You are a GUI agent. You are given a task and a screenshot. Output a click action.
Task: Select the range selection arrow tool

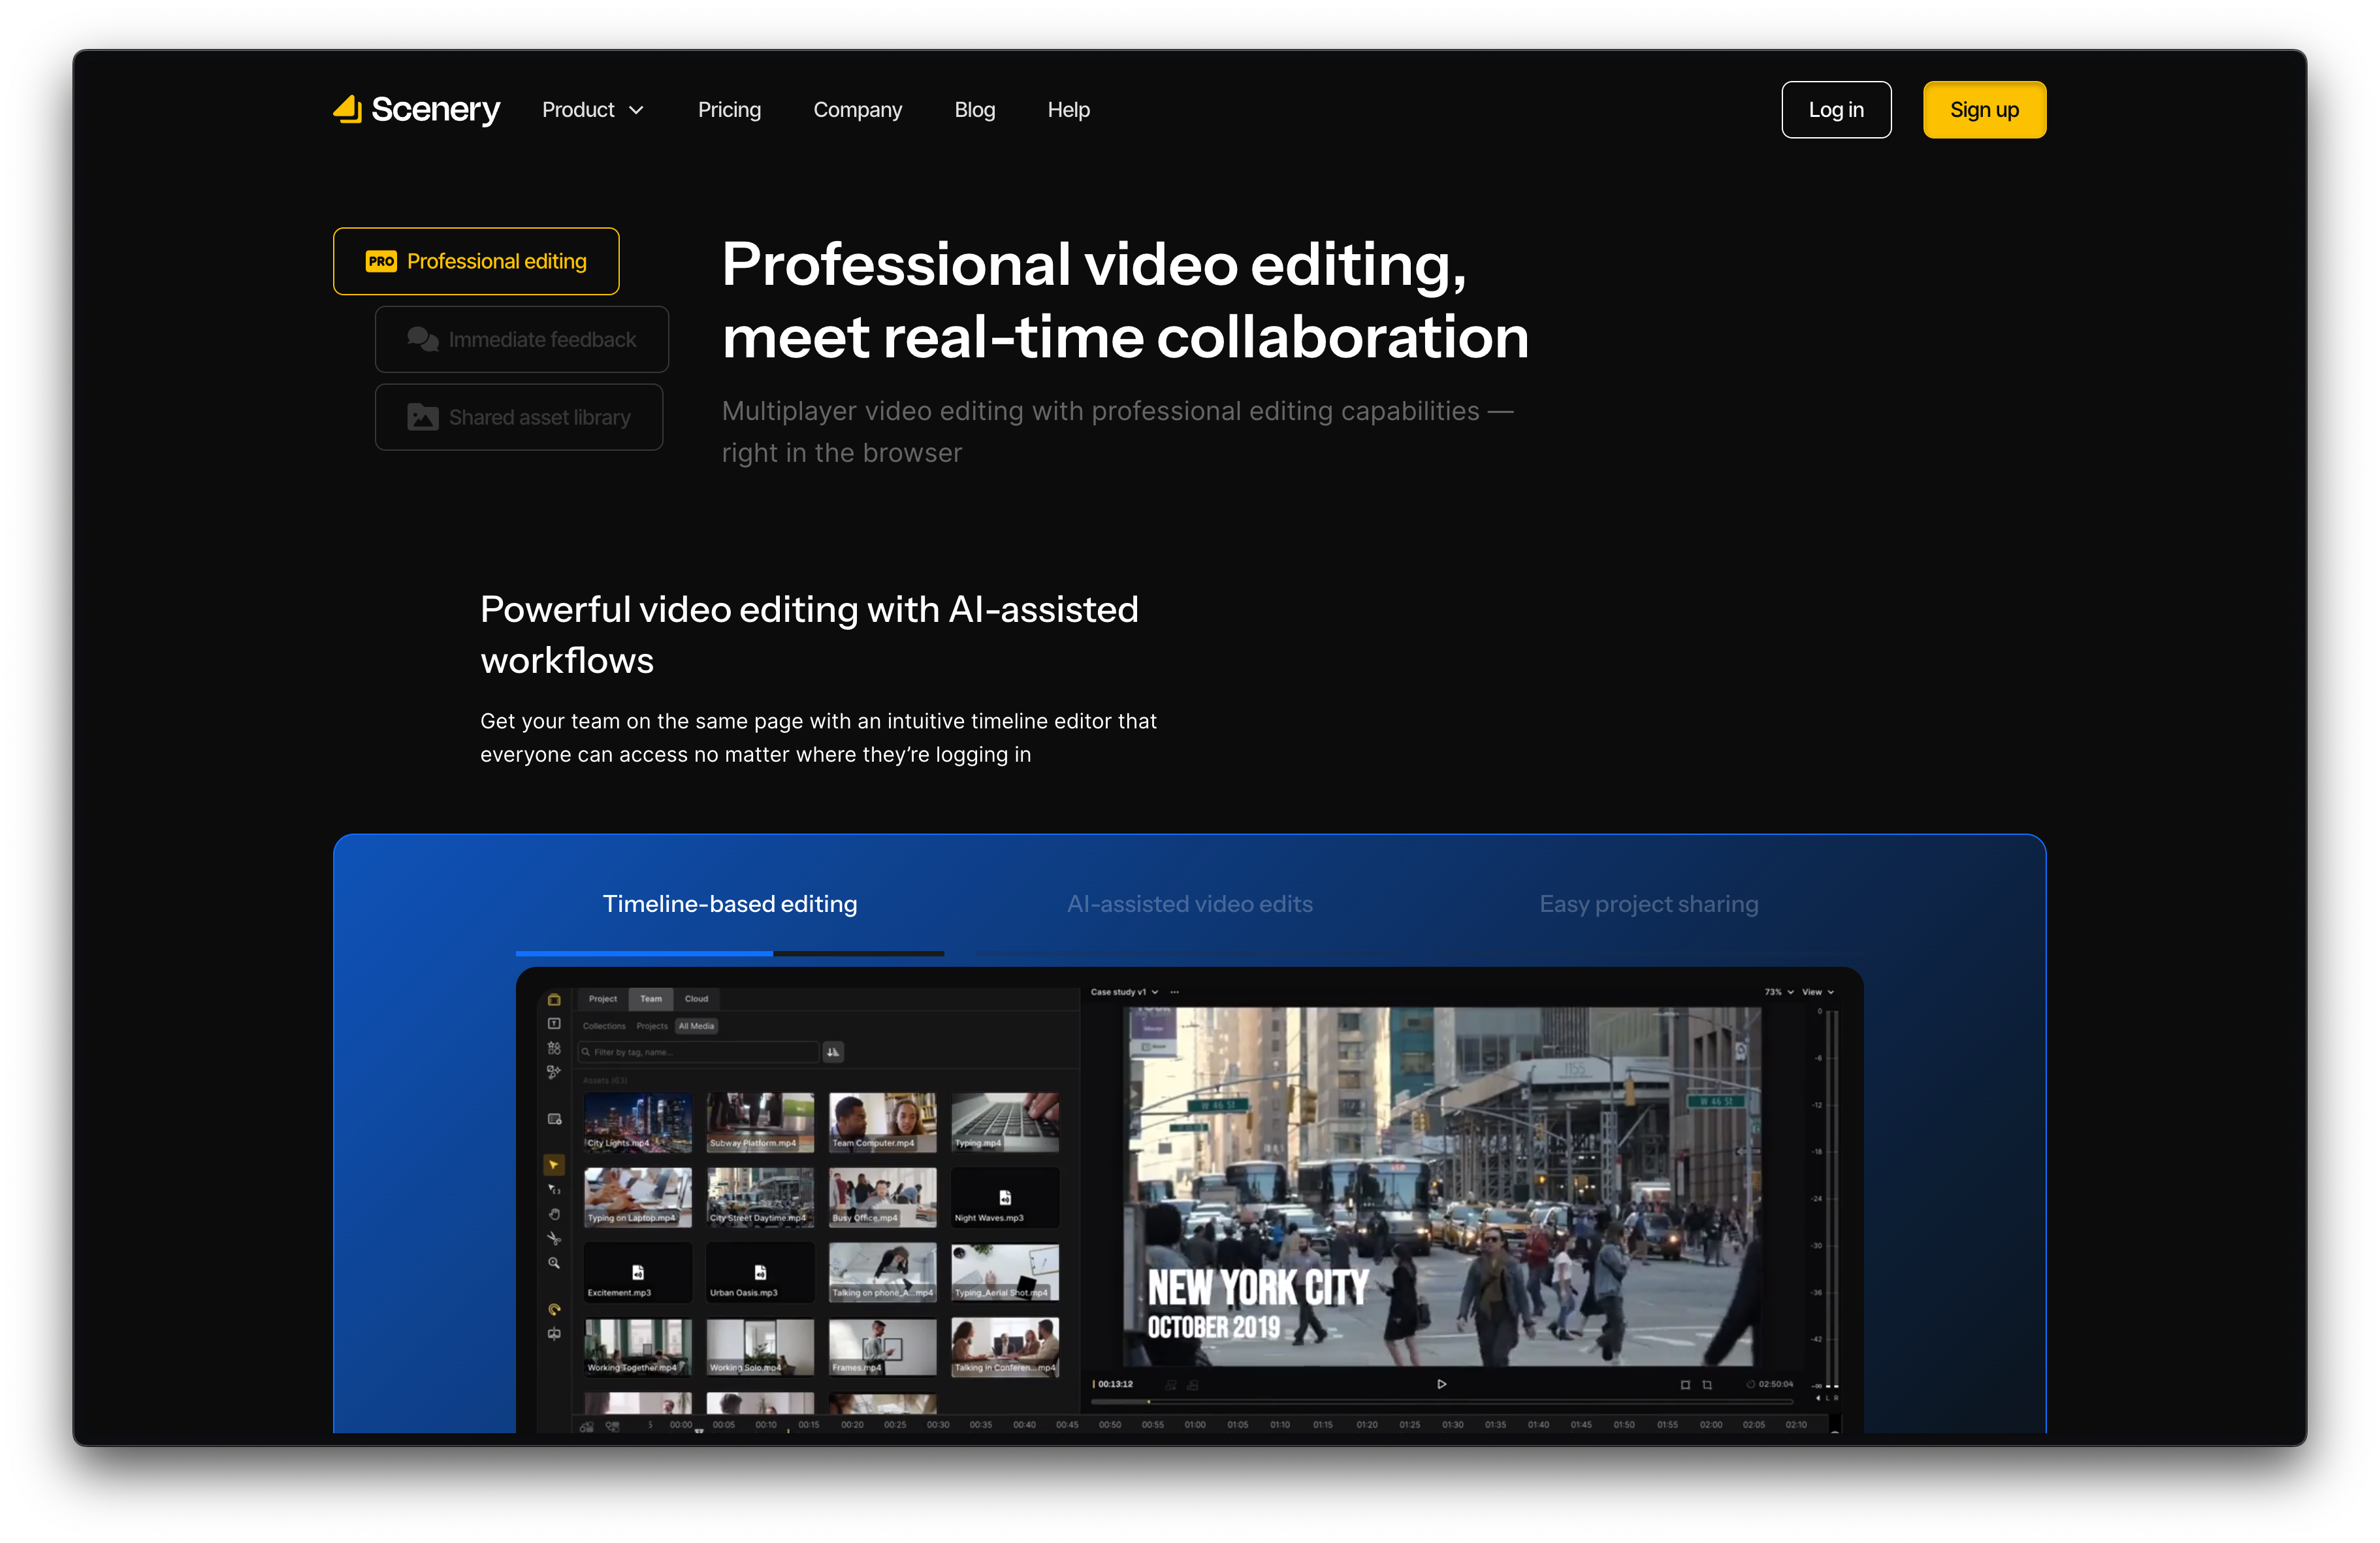pyautogui.click(x=554, y=1190)
